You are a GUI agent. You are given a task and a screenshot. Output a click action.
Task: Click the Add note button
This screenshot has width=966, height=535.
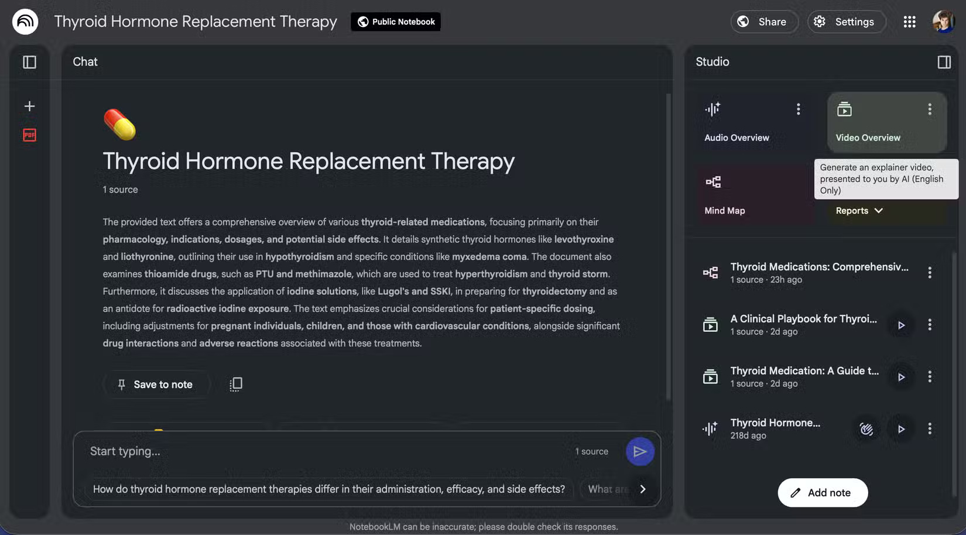pos(822,492)
